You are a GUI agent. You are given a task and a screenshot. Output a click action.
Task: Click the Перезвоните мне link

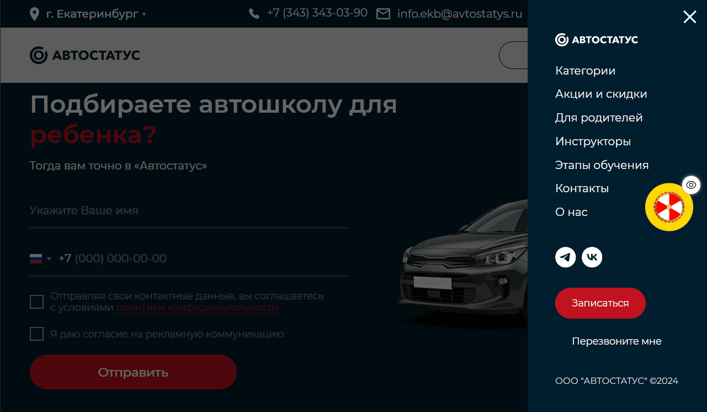616,341
